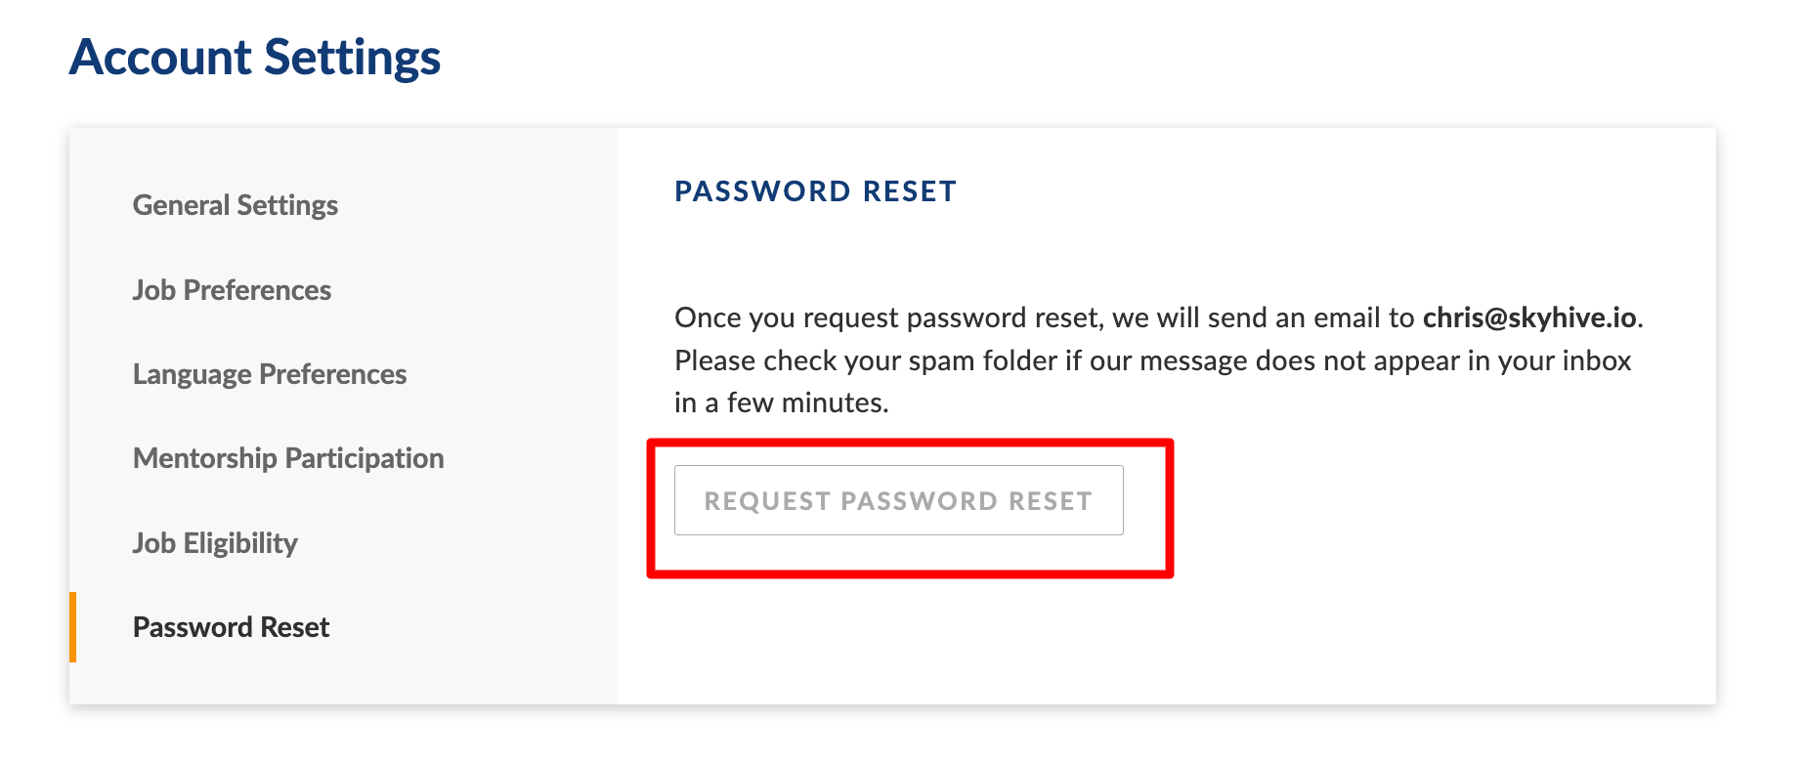1806x762 pixels.
Task: Click the words "spam folder"
Action: [x=982, y=360]
